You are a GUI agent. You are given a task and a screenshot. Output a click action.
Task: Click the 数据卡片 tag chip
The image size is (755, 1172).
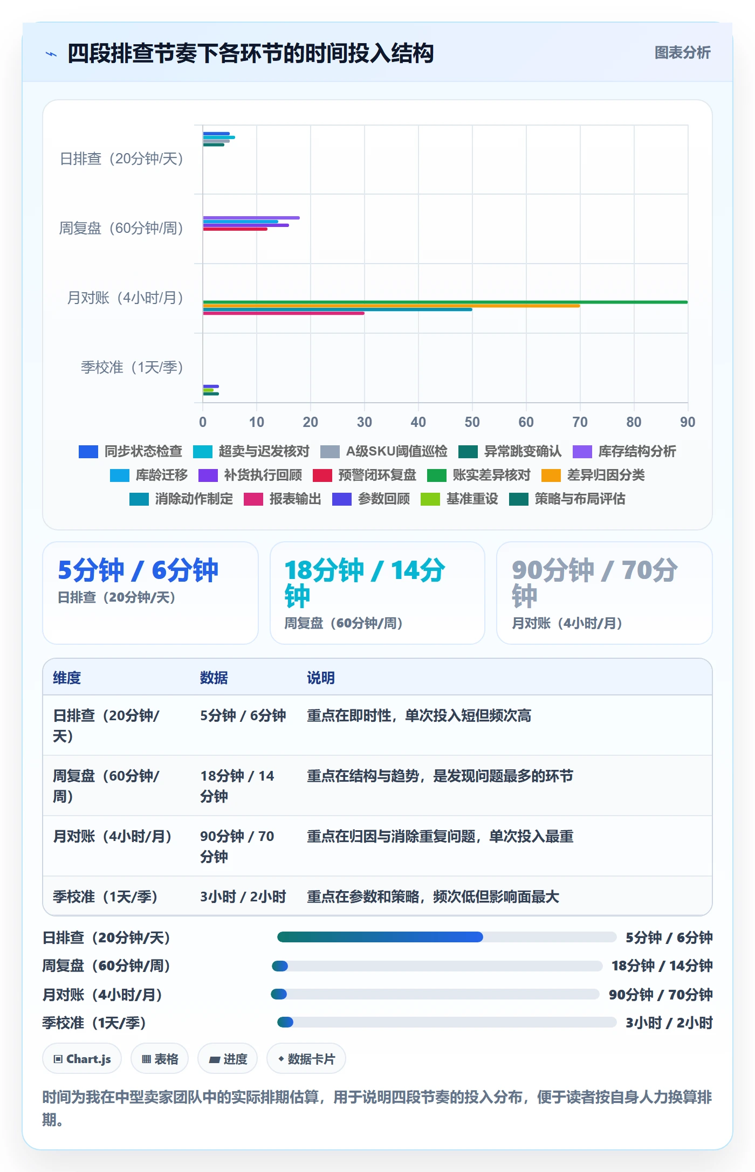click(x=306, y=1059)
